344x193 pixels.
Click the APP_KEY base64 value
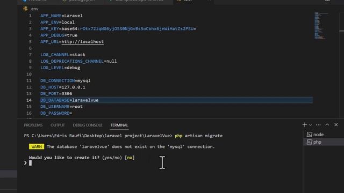[x=138, y=28]
